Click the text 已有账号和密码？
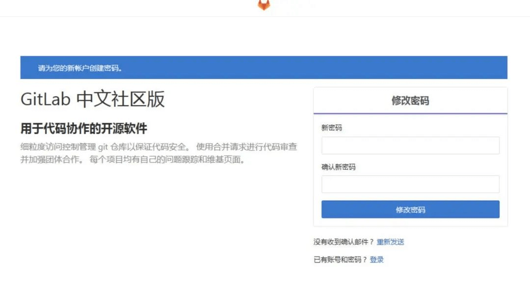 pyautogui.click(x=340, y=260)
